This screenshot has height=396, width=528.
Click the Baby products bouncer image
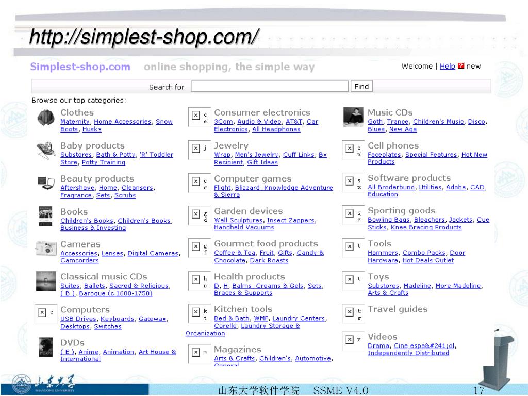point(46,151)
